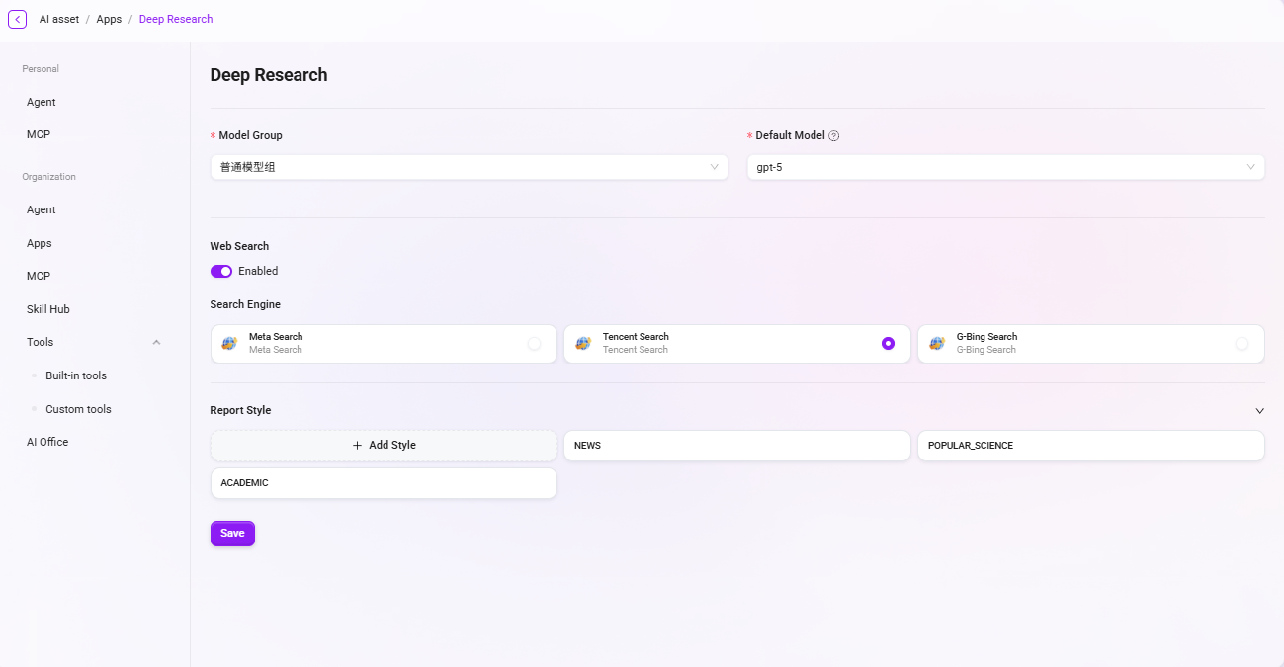Click the back arrow icon in the header
This screenshot has height=667, width=1284.
coord(17,19)
